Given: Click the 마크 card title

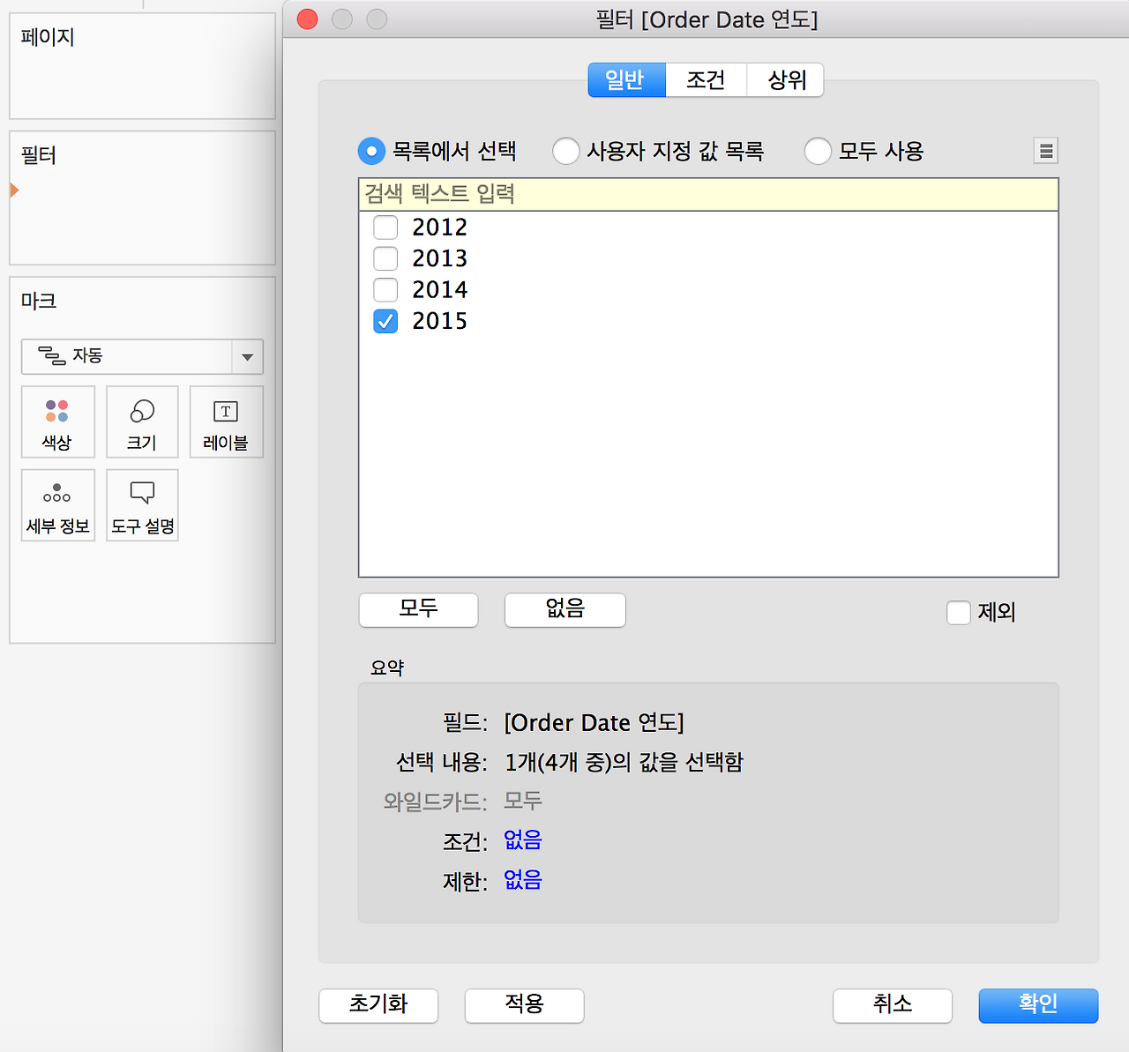Looking at the screenshot, I should (x=39, y=301).
